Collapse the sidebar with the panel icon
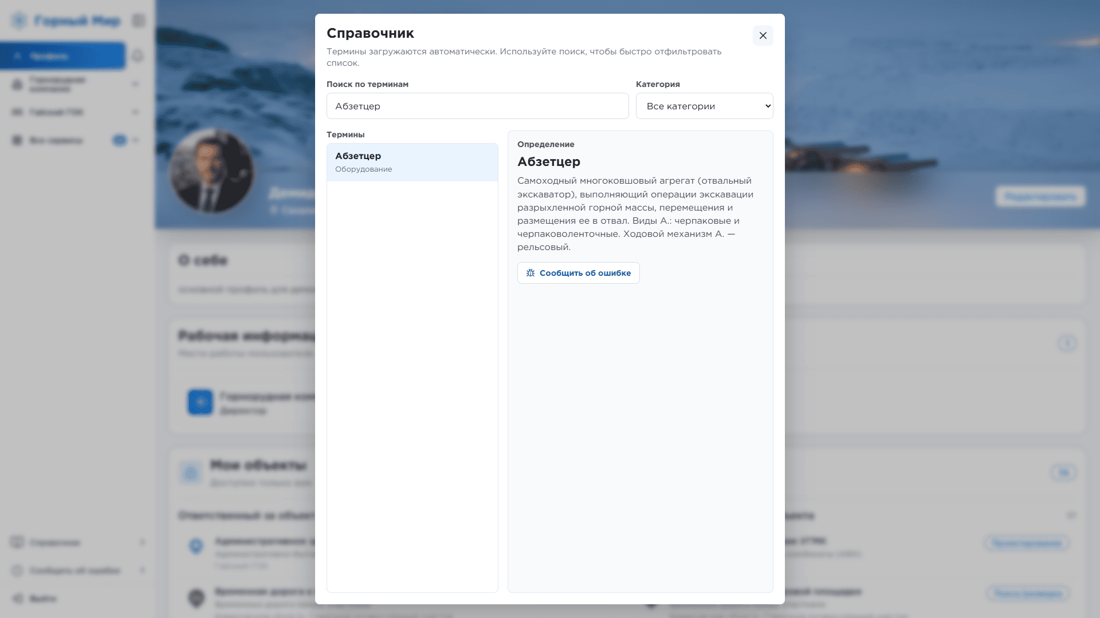This screenshot has width=1100, height=618. [139, 21]
